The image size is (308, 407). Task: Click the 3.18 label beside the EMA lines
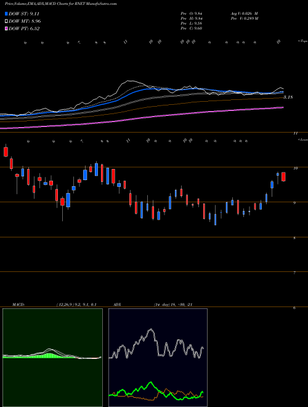point(288,97)
